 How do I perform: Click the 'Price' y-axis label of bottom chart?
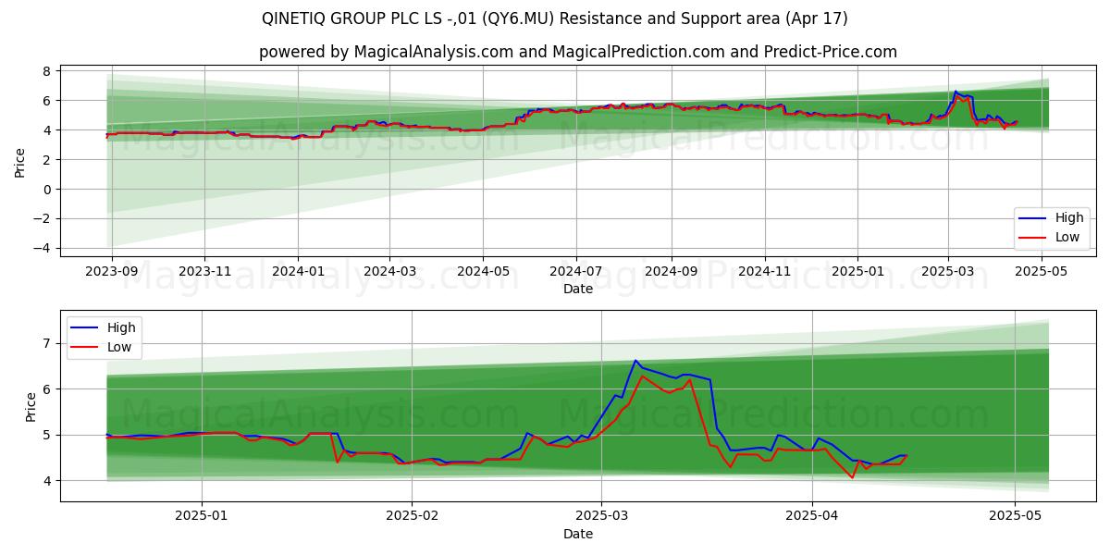click(x=31, y=407)
